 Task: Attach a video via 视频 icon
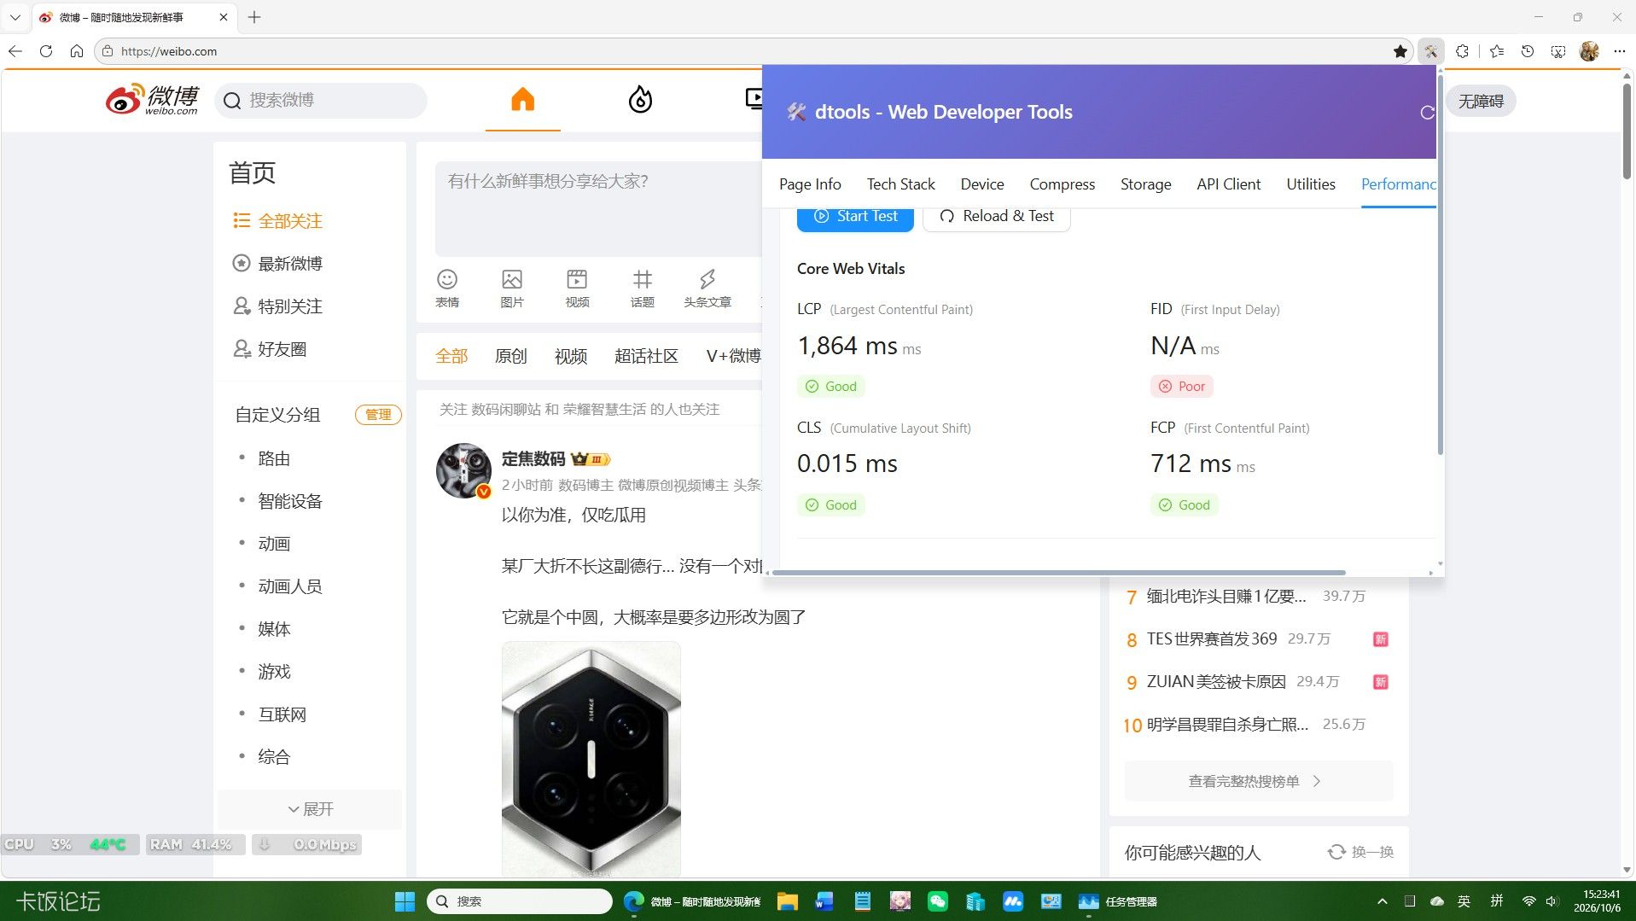tap(577, 288)
